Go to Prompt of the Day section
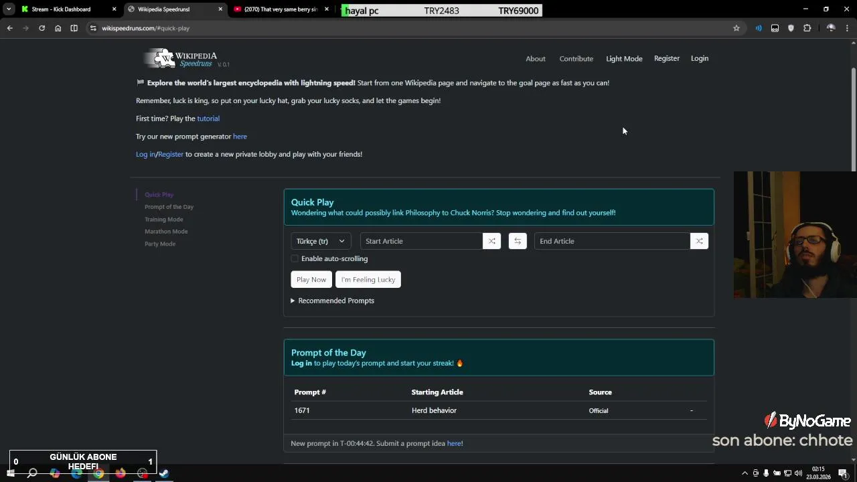 tap(169, 207)
